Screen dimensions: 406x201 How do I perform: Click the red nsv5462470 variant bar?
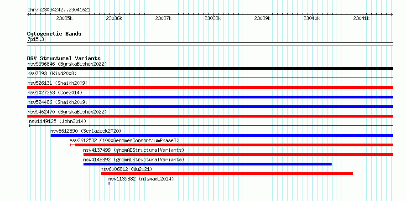click(210, 116)
